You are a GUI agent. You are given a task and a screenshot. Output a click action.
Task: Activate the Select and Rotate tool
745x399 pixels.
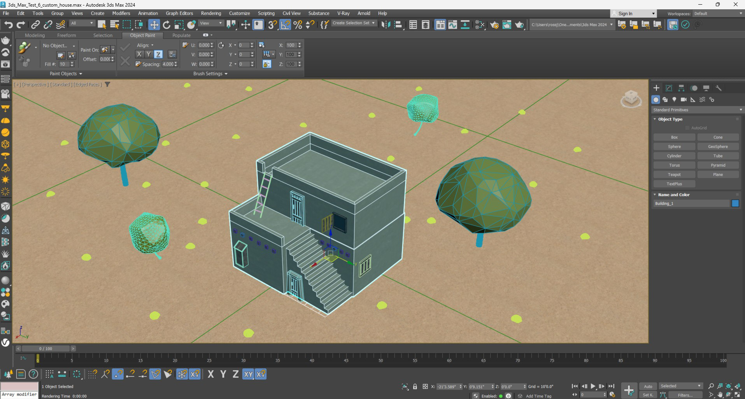(x=167, y=25)
